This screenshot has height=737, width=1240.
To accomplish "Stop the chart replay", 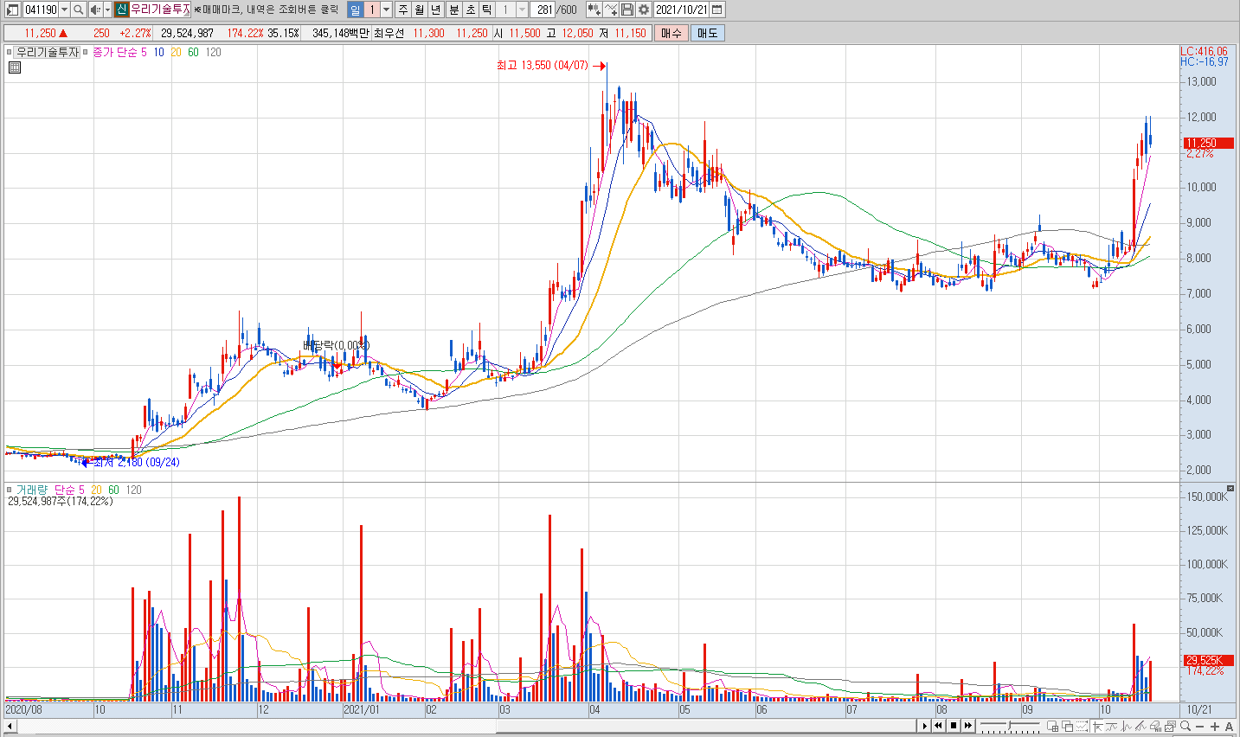I will tap(954, 726).
